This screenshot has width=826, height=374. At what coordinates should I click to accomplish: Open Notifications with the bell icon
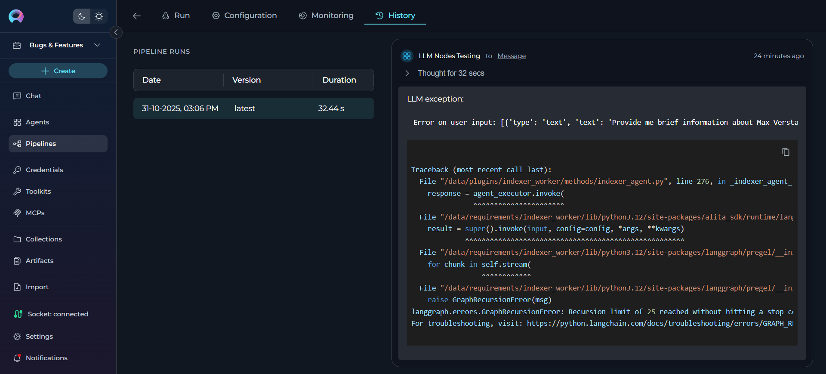click(x=17, y=358)
